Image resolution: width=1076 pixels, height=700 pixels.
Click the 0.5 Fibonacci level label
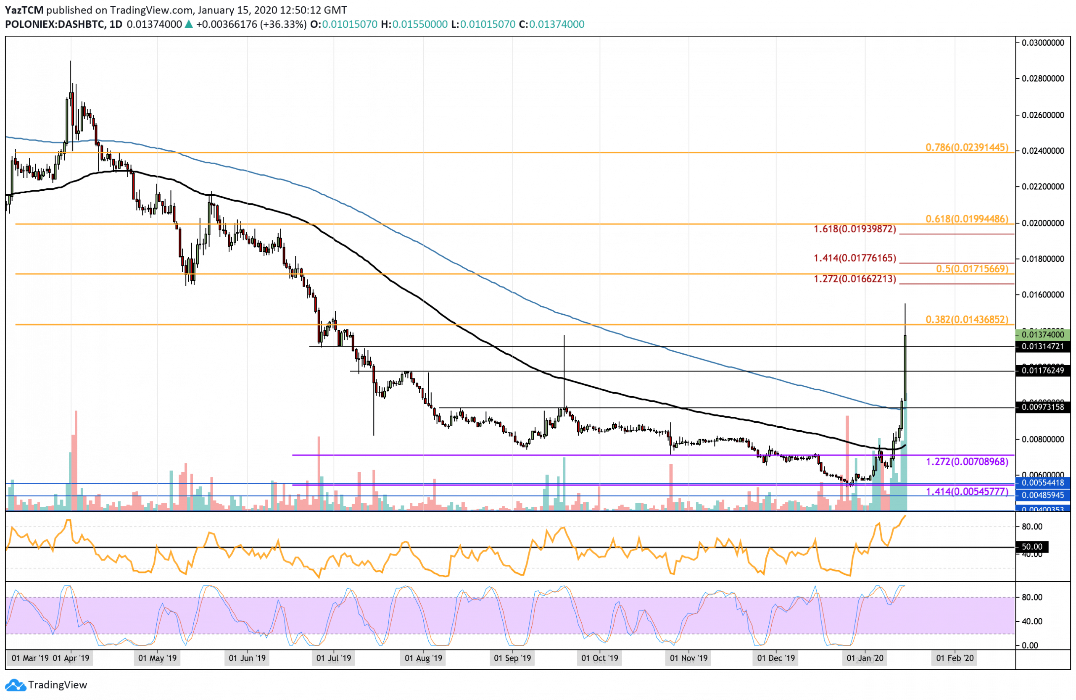tap(972, 269)
